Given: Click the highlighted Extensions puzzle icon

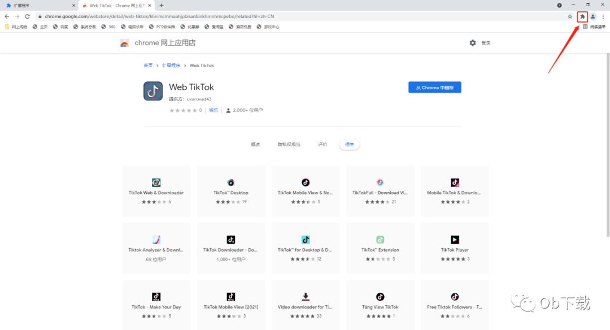Looking at the screenshot, I should point(582,16).
